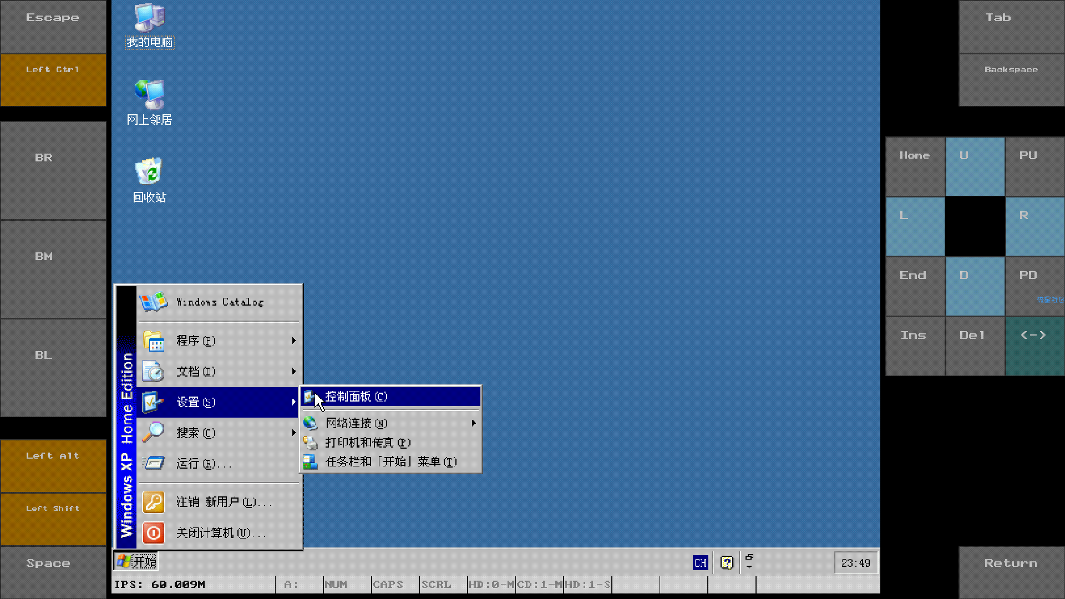This screenshot has width=1065, height=599.
Task: Click the 23:49 taskbar clock
Action: [855, 563]
